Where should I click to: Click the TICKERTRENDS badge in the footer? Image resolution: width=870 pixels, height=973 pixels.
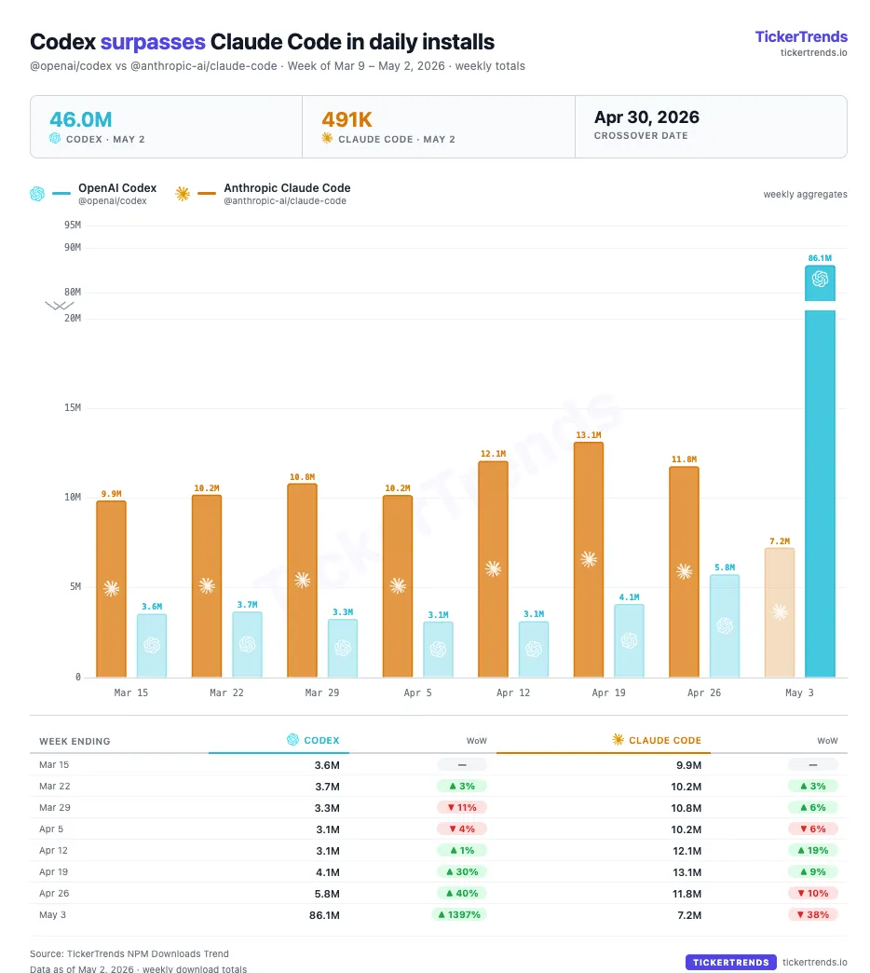[730, 962]
